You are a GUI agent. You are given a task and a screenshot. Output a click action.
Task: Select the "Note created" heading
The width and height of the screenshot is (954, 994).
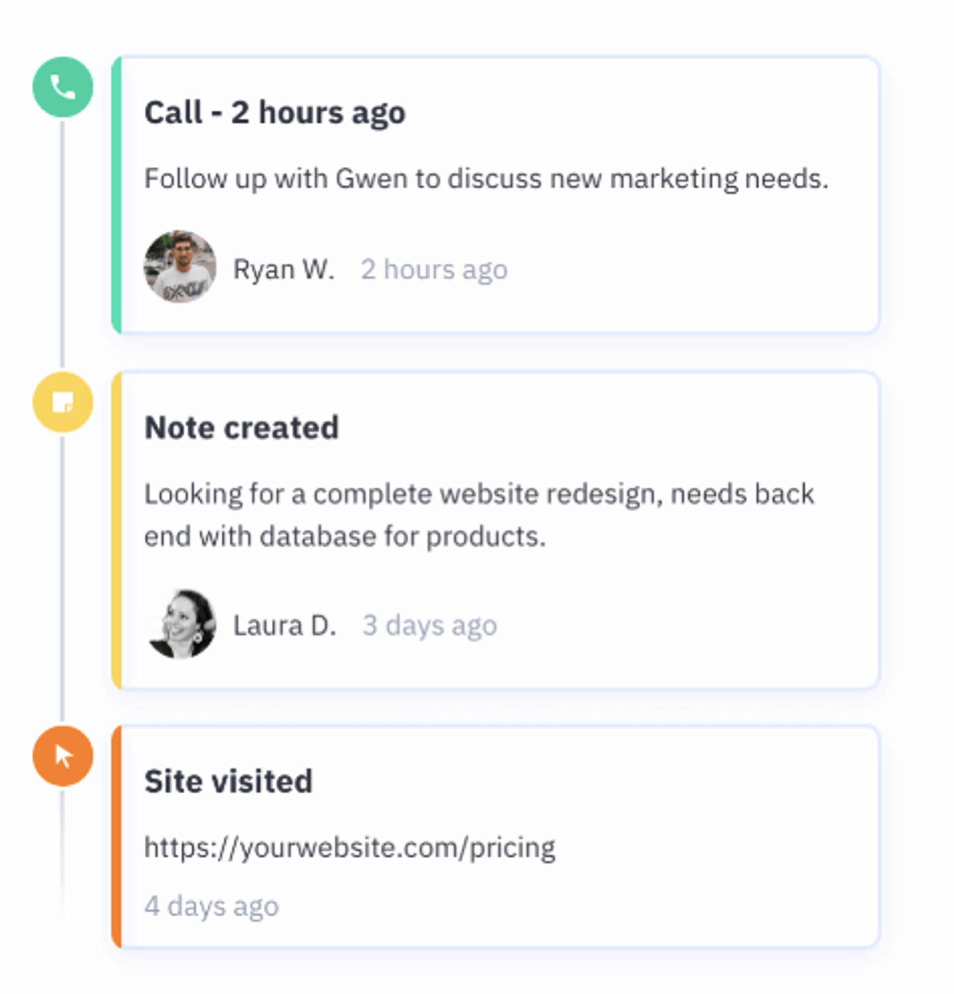[x=241, y=428]
